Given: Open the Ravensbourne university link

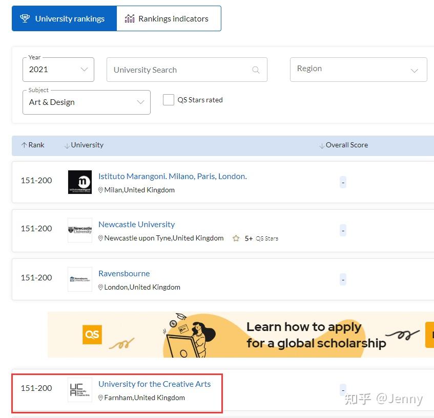Looking at the screenshot, I should pos(124,274).
